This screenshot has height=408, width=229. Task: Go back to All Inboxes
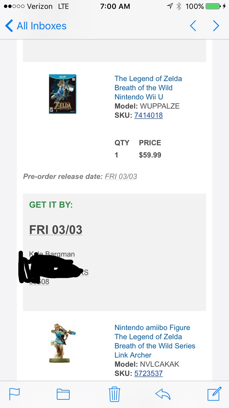coord(36,26)
